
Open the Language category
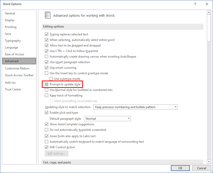(11, 47)
